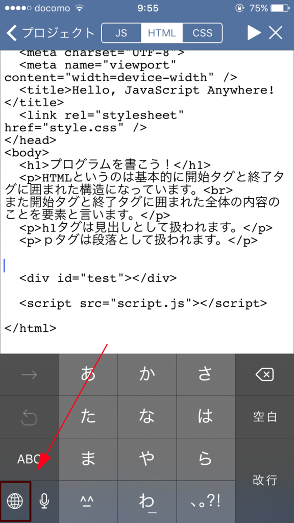Tap the な key
Screen dimensions: 294x523
point(147,417)
